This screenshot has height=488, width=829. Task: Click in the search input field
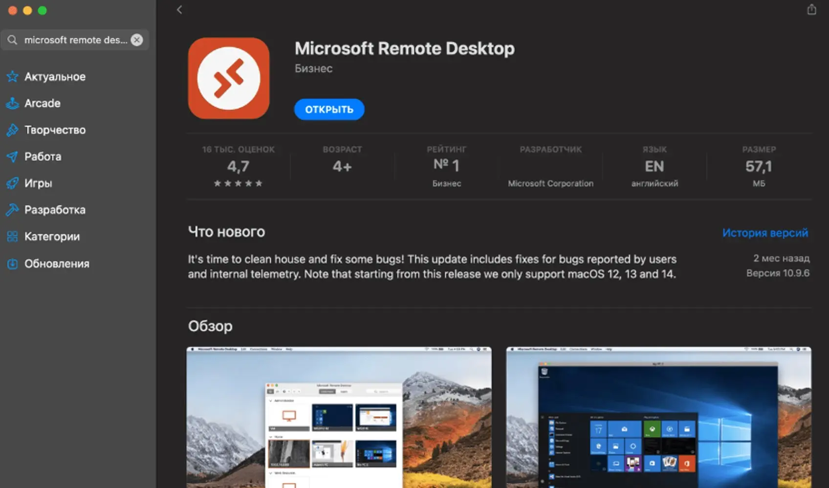(x=75, y=40)
